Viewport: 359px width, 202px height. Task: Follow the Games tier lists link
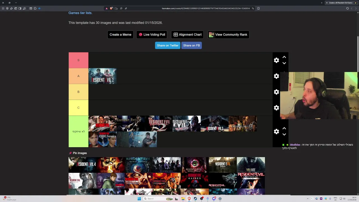point(80,13)
